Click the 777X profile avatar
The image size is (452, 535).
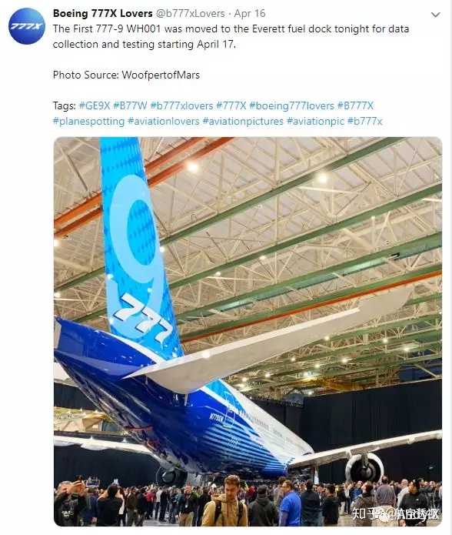click(27, 26)
